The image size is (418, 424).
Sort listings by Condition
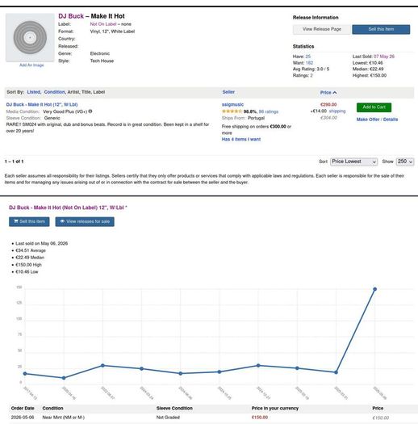54,92
